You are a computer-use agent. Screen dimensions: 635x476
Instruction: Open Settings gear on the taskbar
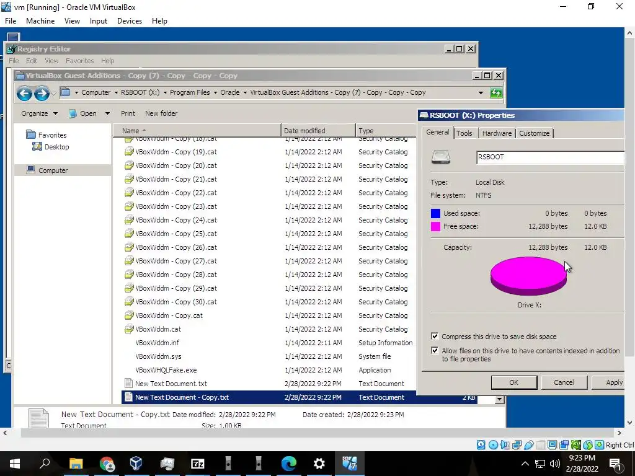tap(319, 464)
